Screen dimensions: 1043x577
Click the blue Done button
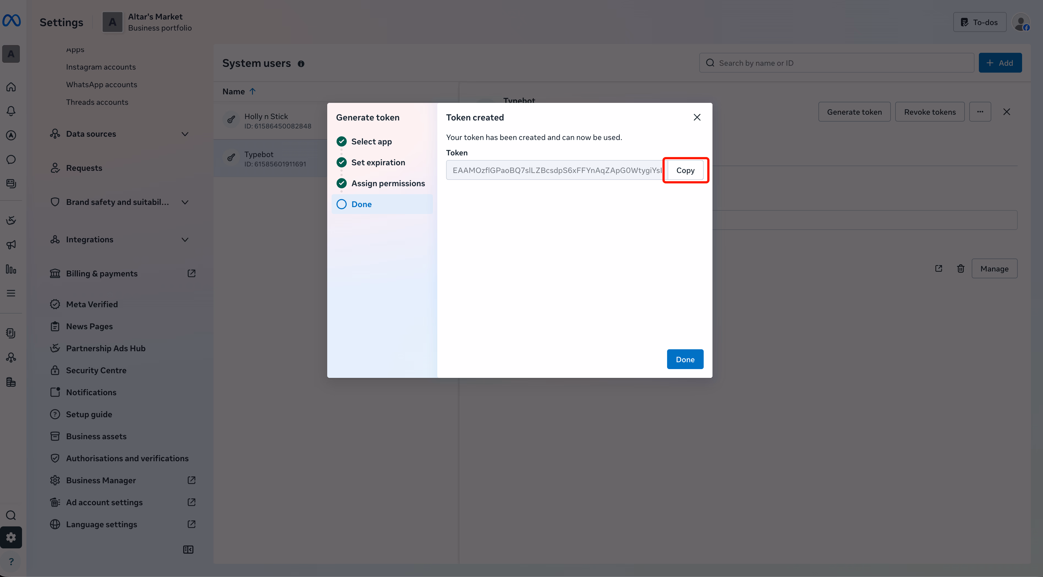(685, 359)
